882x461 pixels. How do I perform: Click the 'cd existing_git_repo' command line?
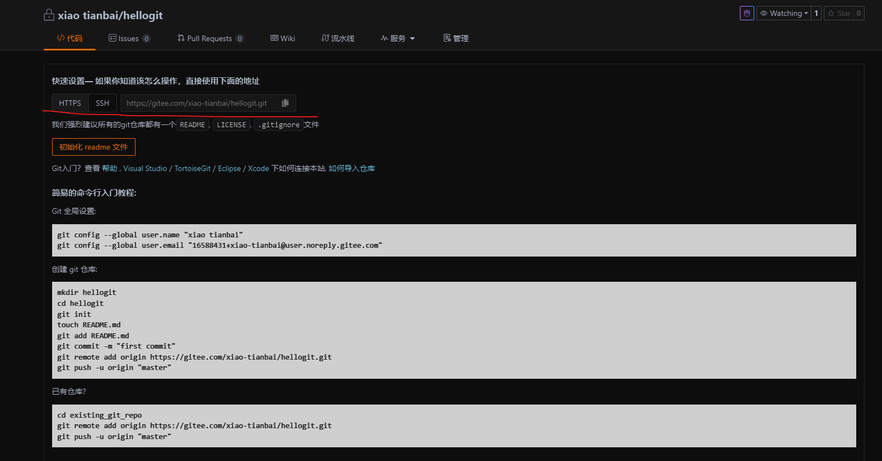click(99, 416)
